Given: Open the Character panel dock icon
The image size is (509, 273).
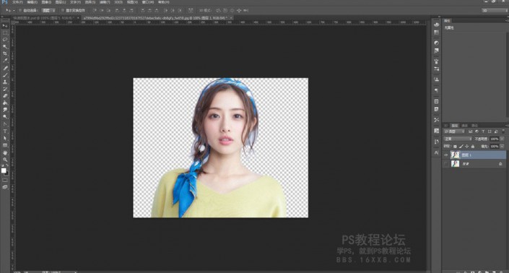Looking at the screenshot, I should (x=437, y=152).
